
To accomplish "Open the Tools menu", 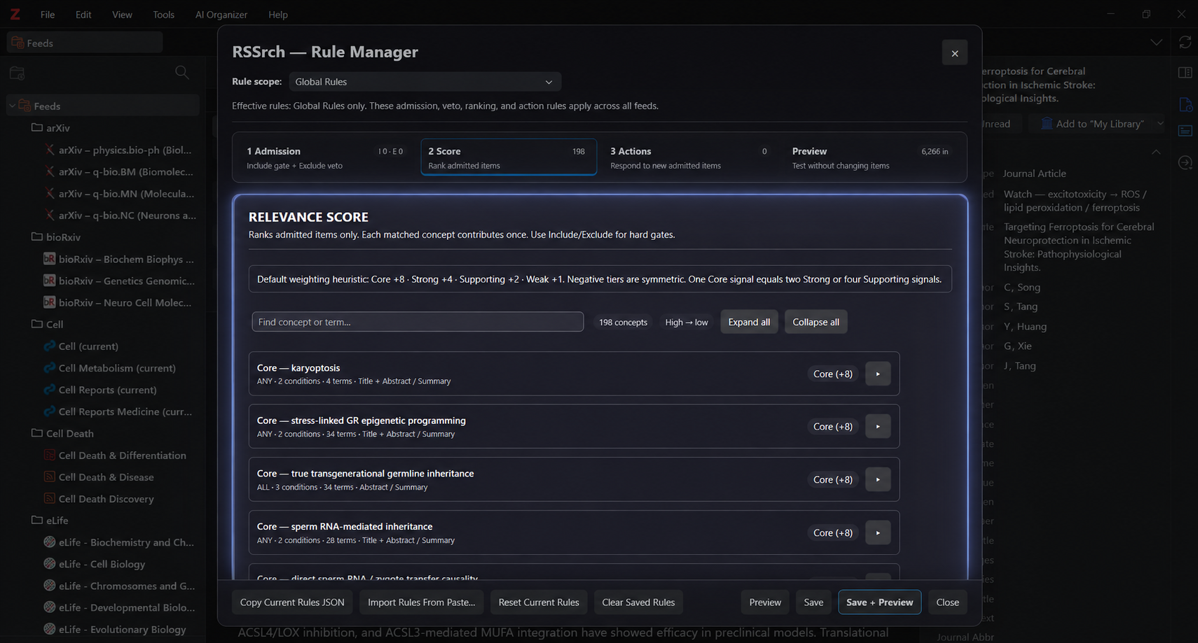I will tap(163, 14).
